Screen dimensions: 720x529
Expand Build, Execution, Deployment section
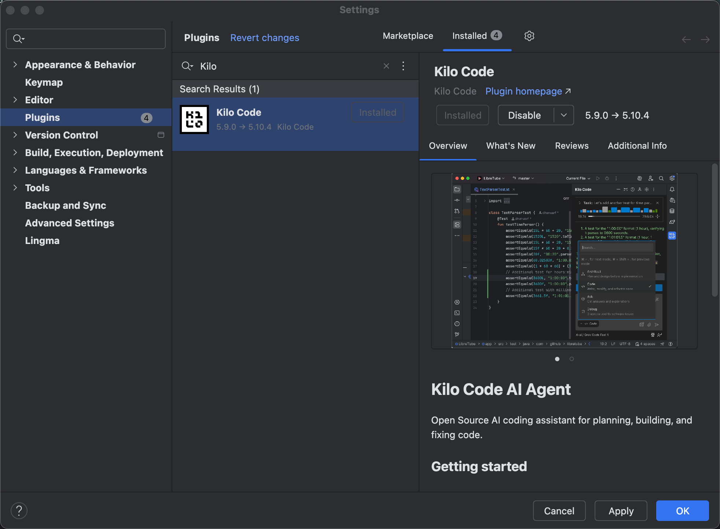click(15, 152)
